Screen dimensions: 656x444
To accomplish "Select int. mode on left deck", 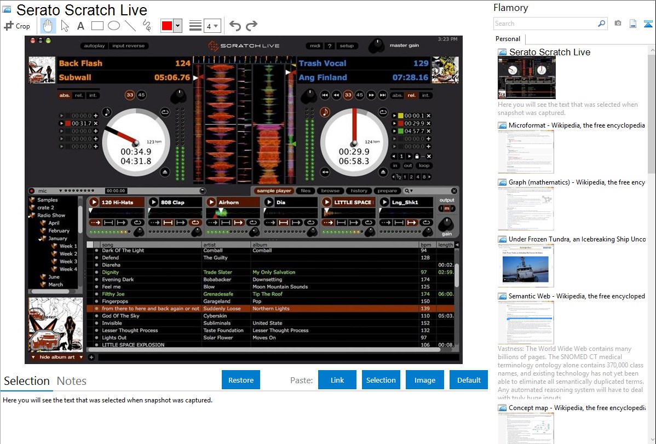I will tap(93, 95).
